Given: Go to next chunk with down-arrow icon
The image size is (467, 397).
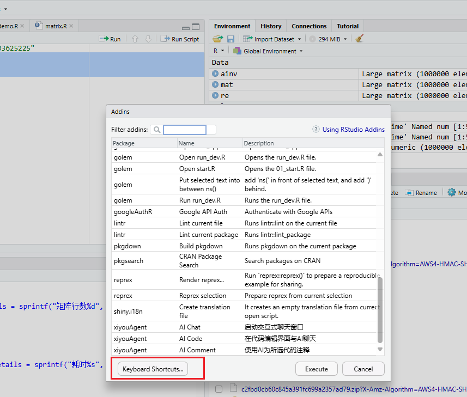Looking at the screenshot, I should click(147, 39).
